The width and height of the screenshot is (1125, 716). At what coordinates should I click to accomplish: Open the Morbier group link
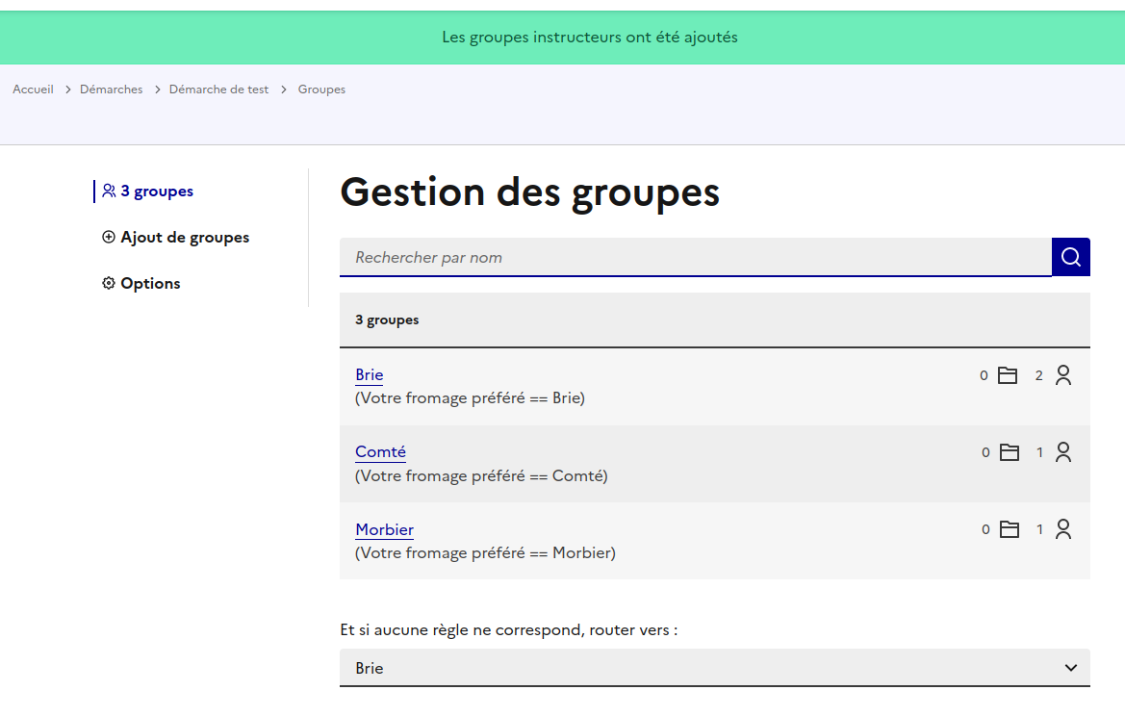tap(384, 529)
